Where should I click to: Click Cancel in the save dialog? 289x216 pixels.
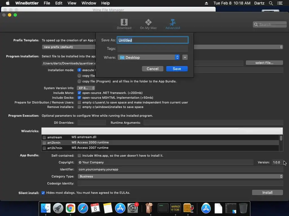(x=153, y=69)
